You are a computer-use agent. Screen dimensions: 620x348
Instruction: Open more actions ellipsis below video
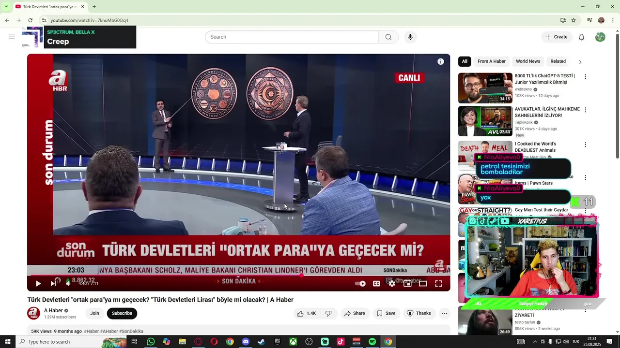click(x=445, y=313)
